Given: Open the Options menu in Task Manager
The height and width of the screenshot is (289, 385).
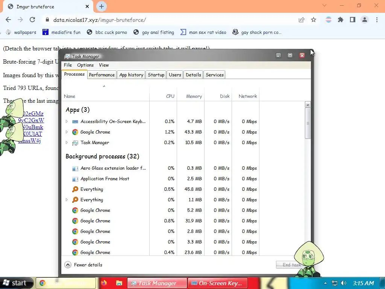Looking at the screenshot, I should [x=85, y=65].
